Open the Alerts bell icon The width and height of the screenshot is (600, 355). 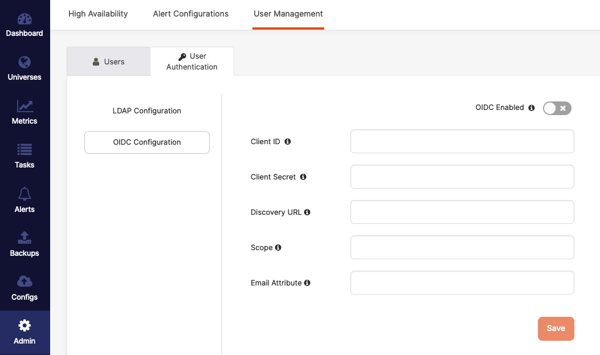[25, 194]
